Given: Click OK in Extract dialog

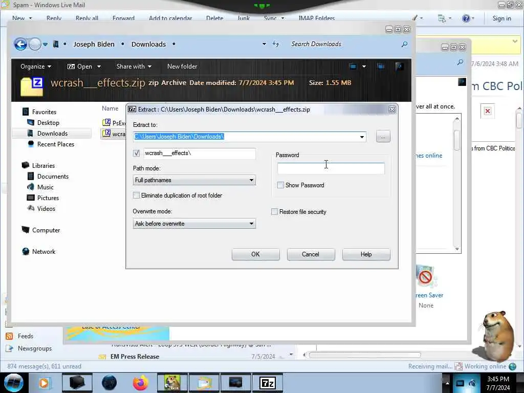Looking at the screenshot, I should click(256, 254).
